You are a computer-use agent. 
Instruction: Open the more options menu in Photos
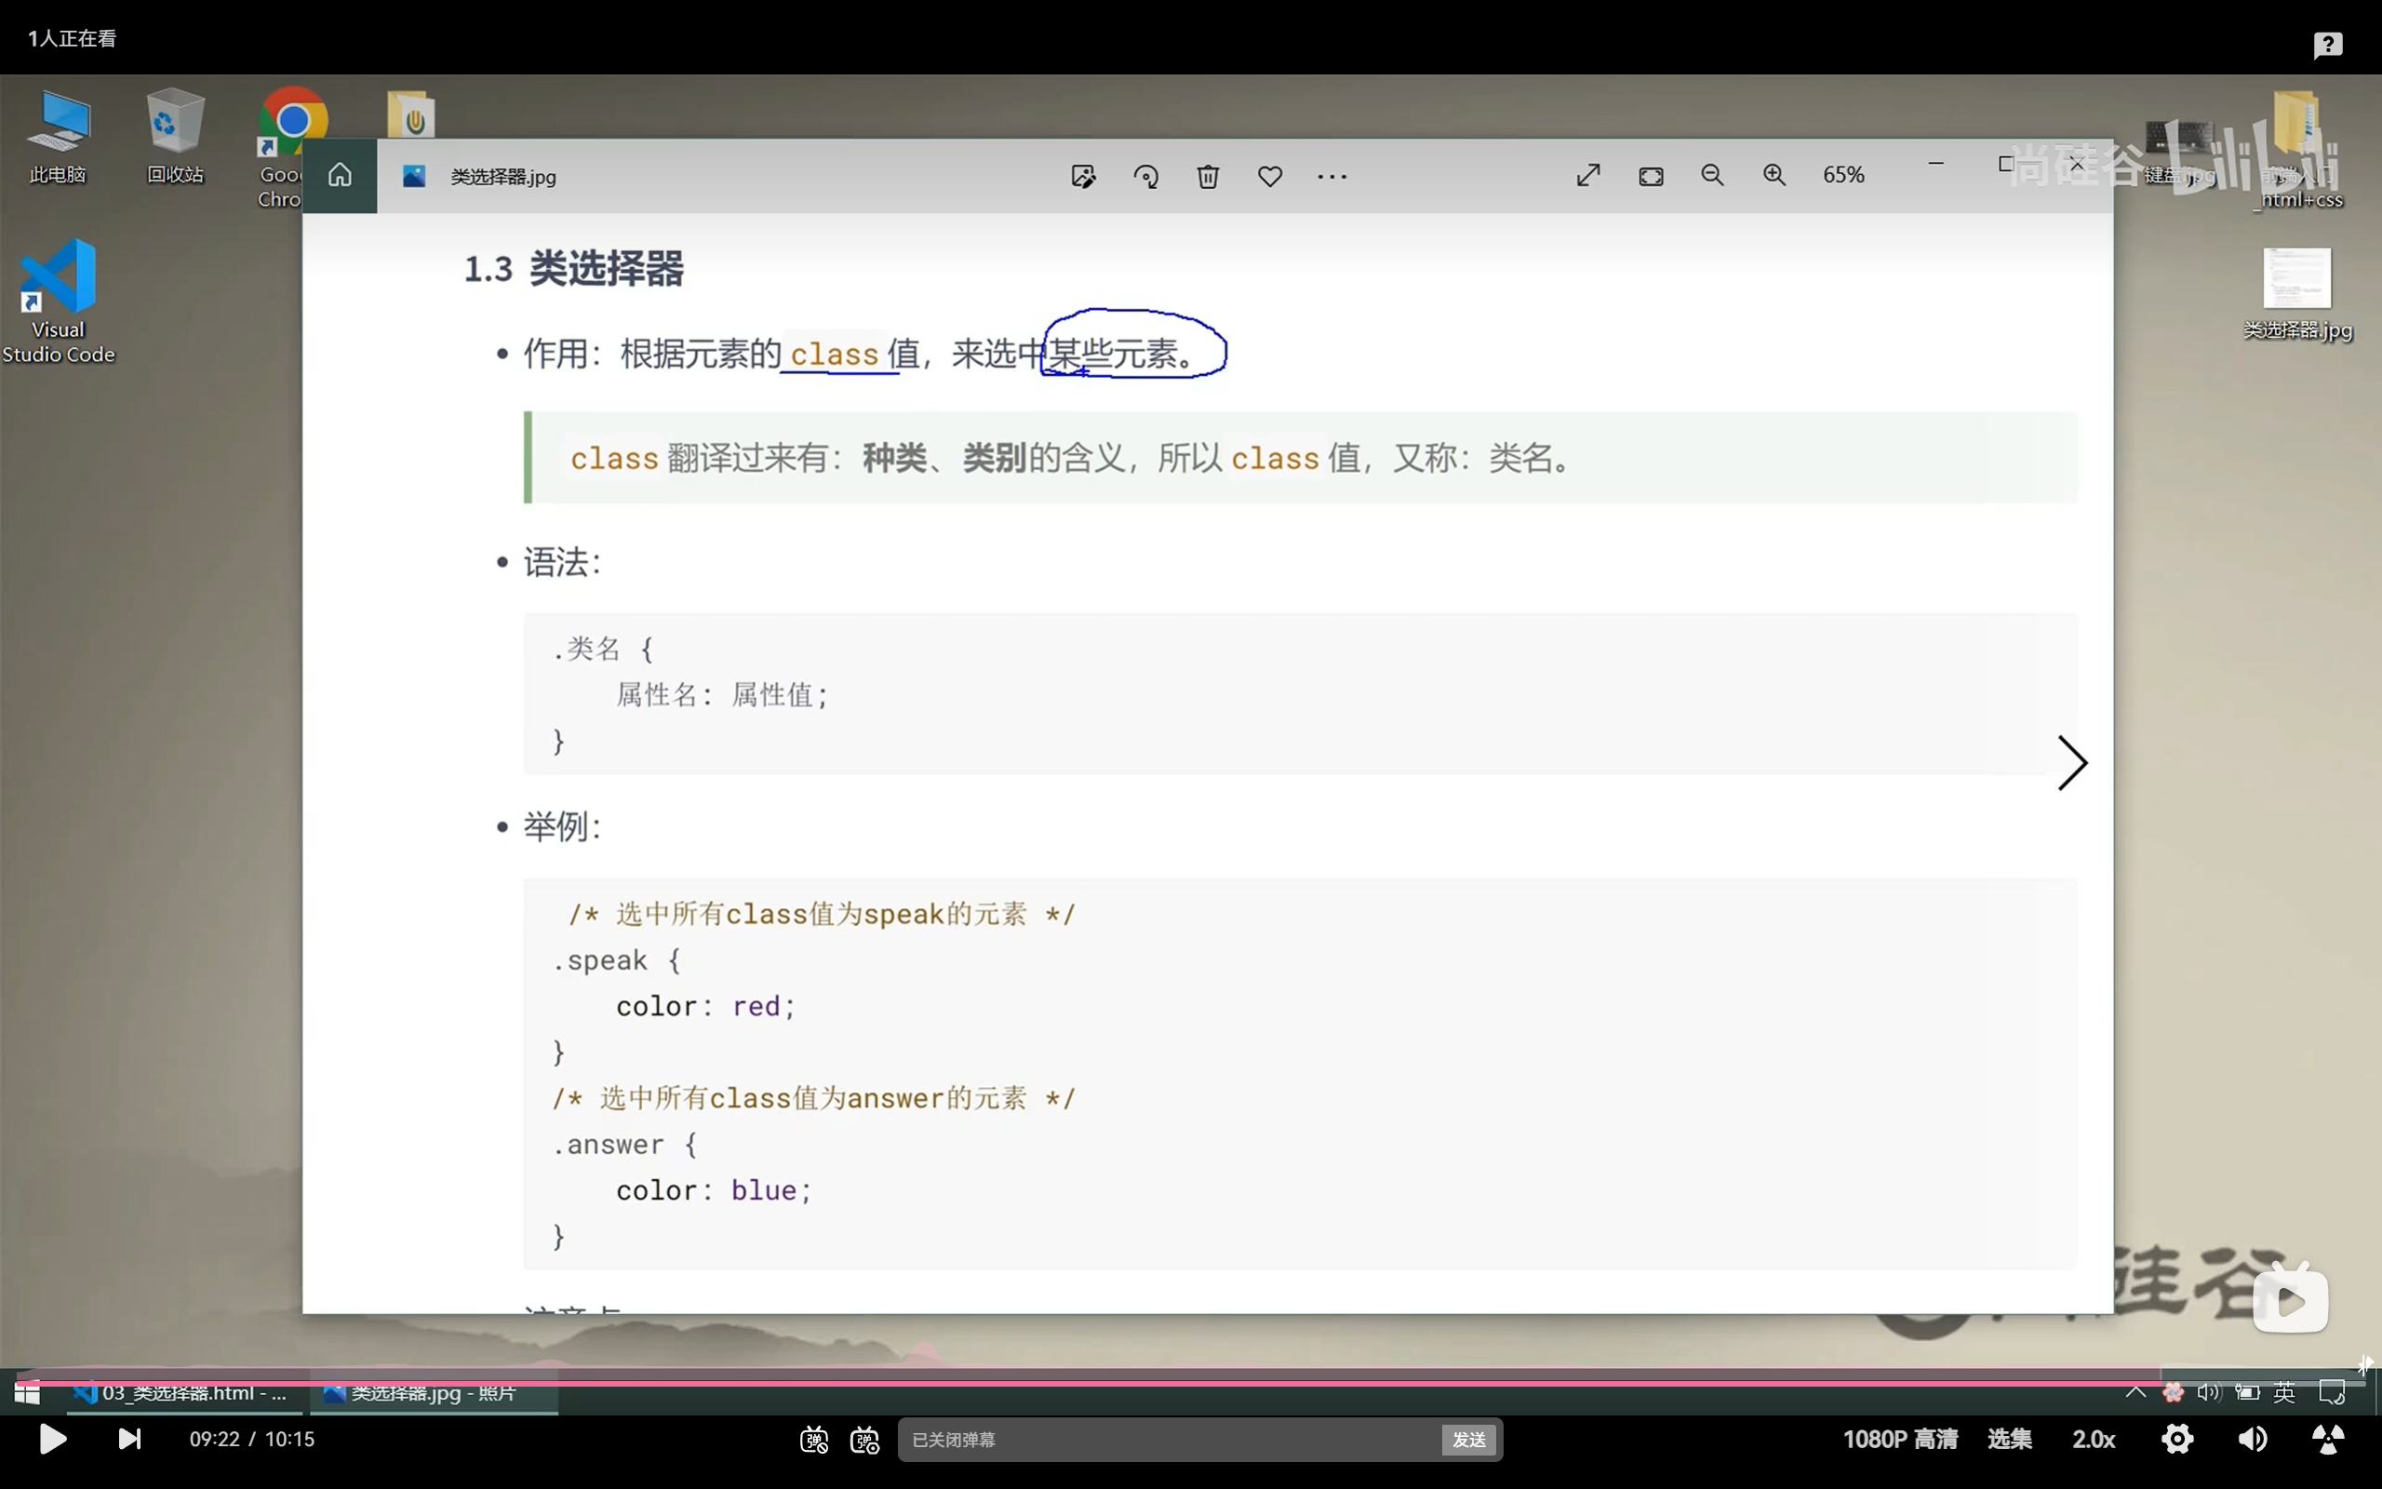click(1331, 175)
